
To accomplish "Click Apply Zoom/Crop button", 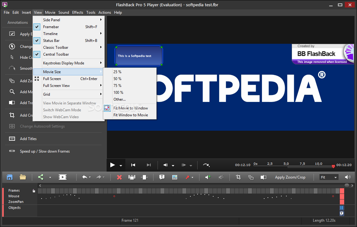I will click(x=290, y=177).
